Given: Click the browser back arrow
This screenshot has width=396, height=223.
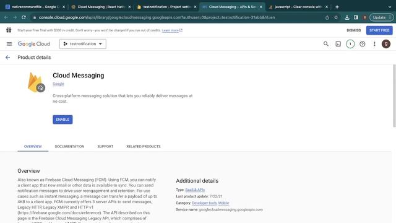Looking at the screenshot, I should pos(6,17).
